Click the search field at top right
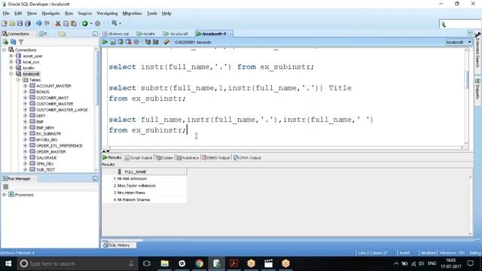Image resolution: width=482 pixels, height=271 pixels. pos(460,24)
